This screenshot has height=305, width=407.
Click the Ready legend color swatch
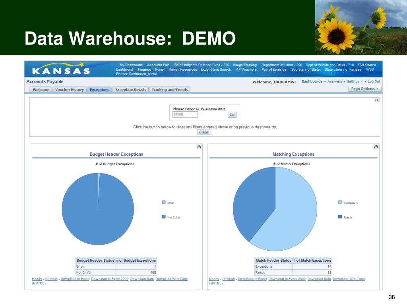[340, 217]
